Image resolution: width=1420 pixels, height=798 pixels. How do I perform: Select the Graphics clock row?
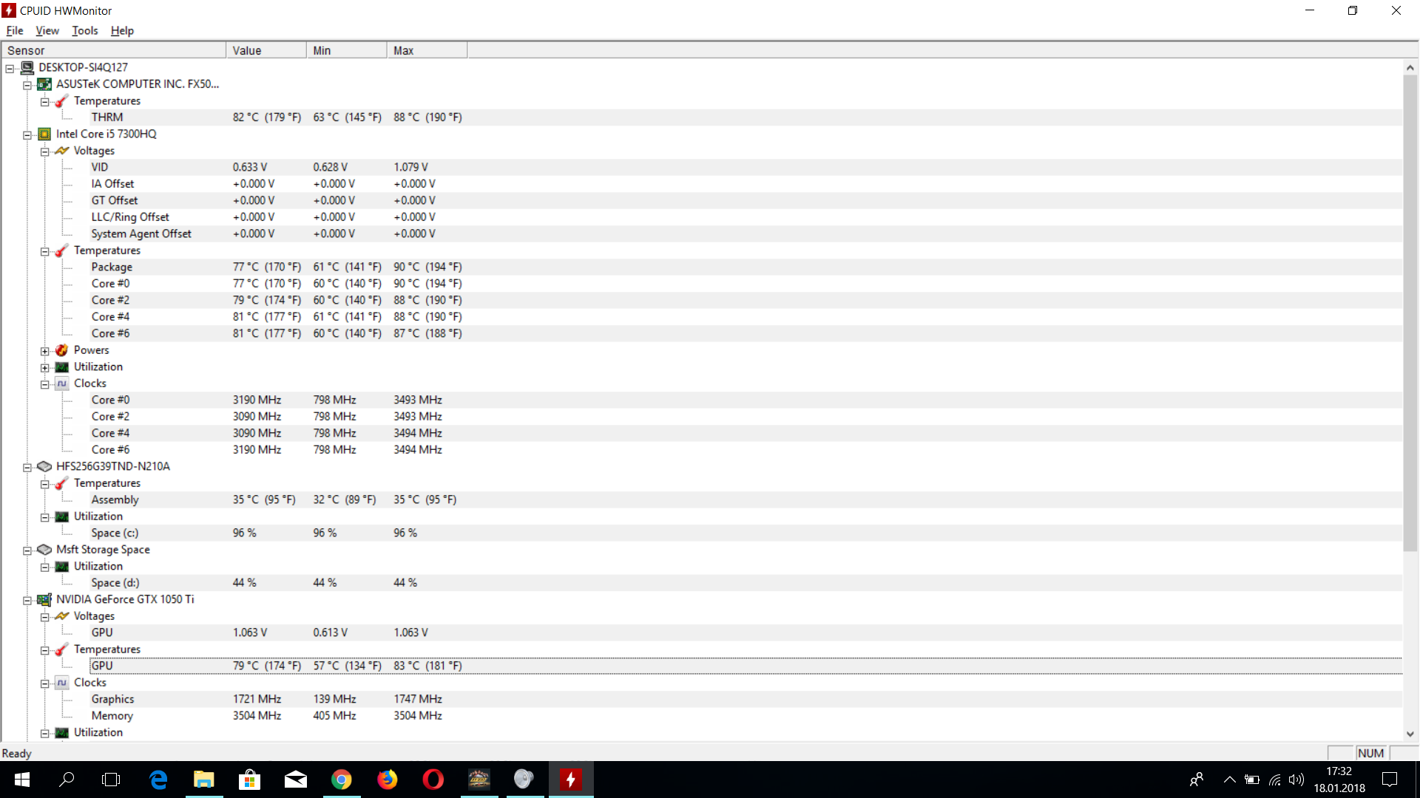point(745,699)
